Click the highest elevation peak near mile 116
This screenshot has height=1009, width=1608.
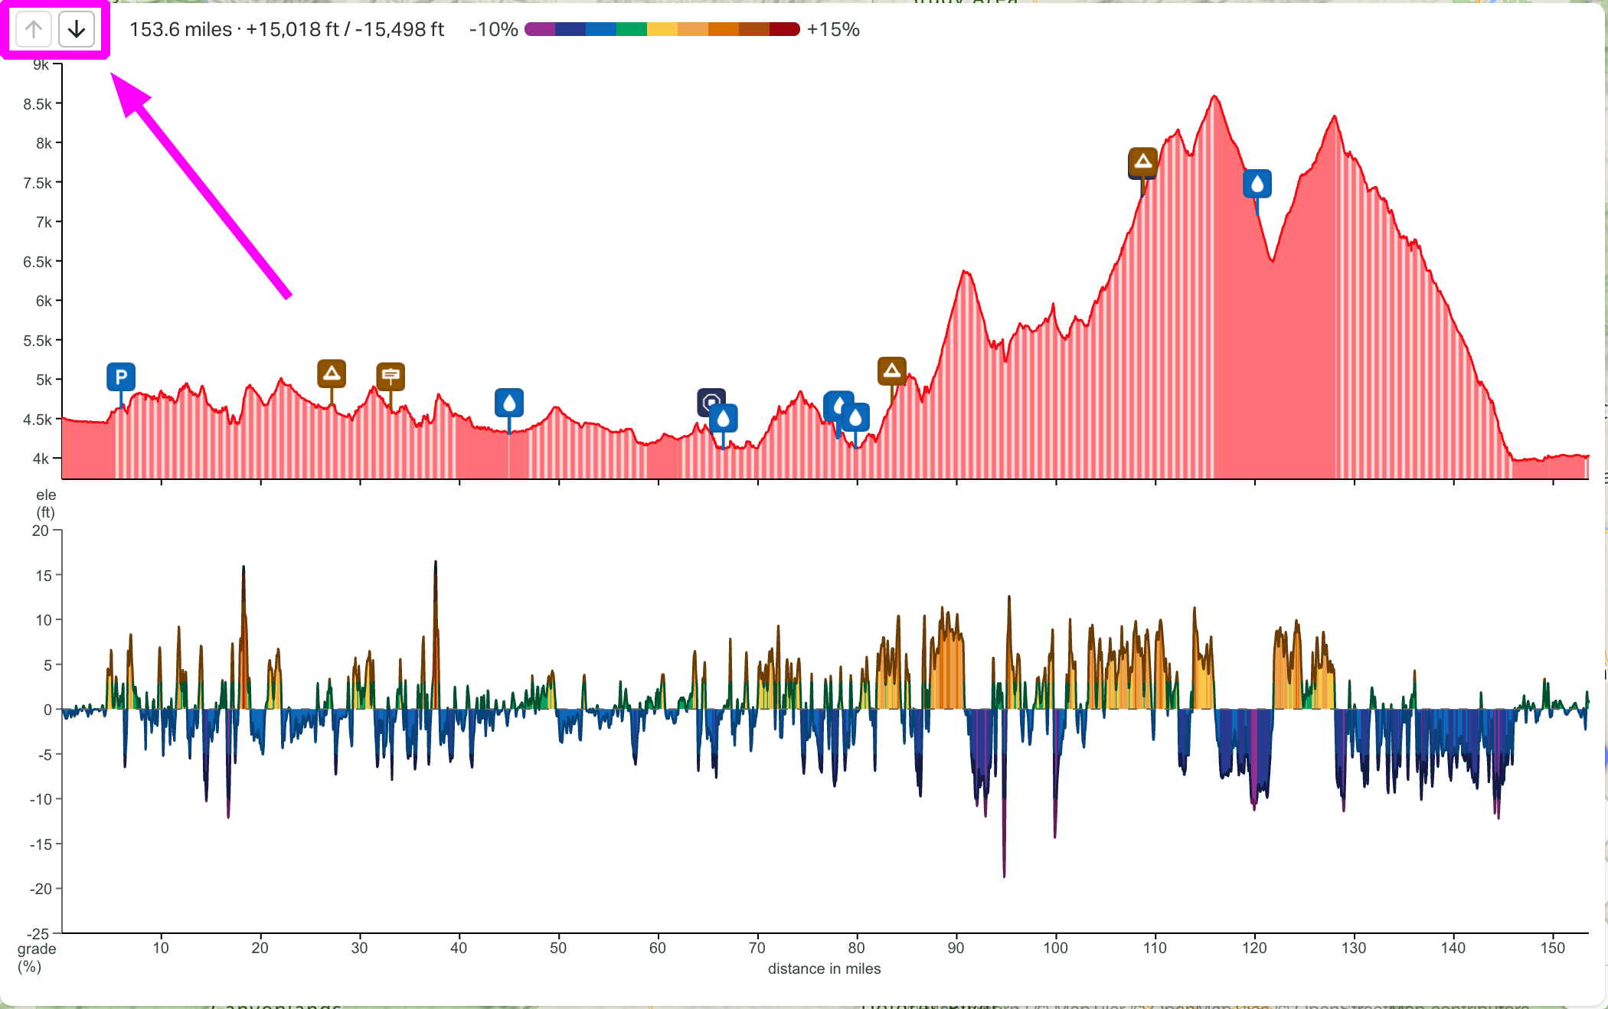point(1214,97)
